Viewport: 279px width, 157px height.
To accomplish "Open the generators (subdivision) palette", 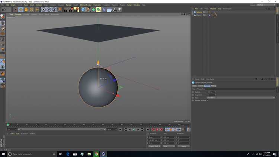I will 93,9.
